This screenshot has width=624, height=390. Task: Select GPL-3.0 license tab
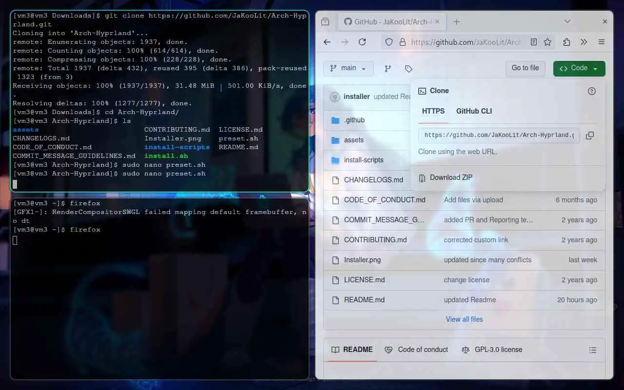(492, 350)
